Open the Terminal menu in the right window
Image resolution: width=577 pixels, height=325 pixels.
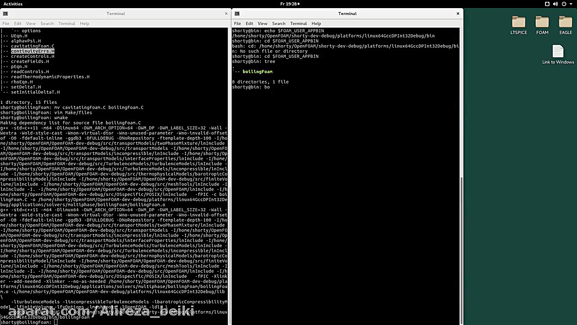point(298,23)
